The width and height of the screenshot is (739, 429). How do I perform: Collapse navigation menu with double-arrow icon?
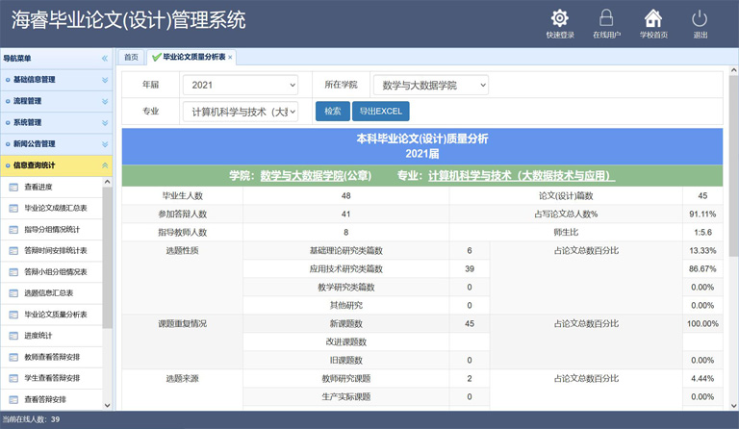tap(105, 59)
